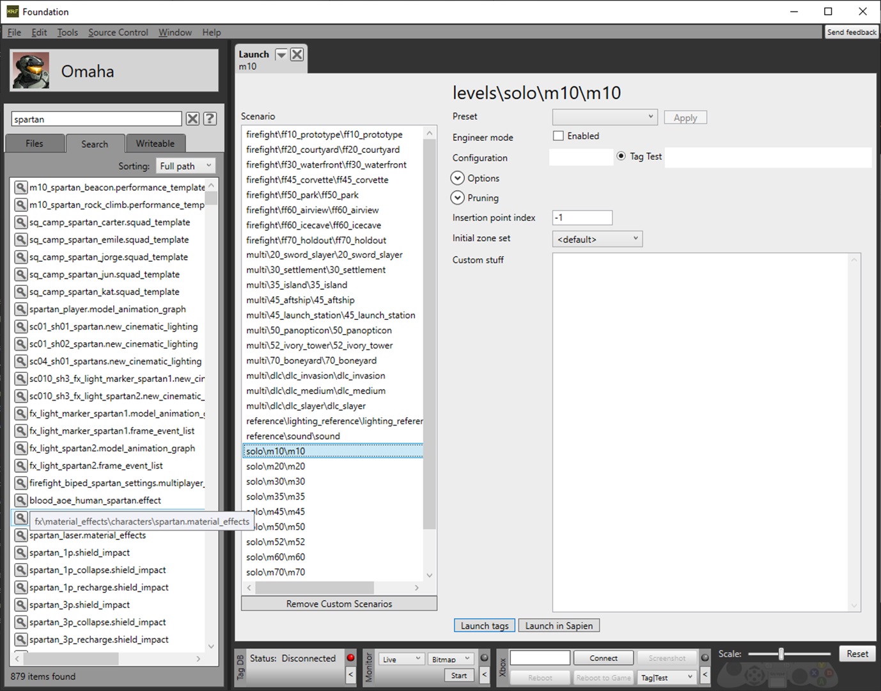
Task: Collapse Xbox panel with arrow button
Action: 705,674
